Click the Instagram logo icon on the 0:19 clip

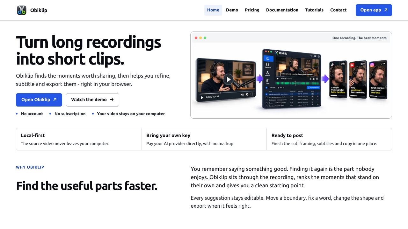372,65
